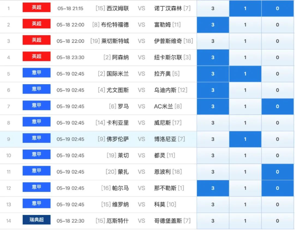Open team 富勒姆

pyautogui.click(x=163, y=25)
